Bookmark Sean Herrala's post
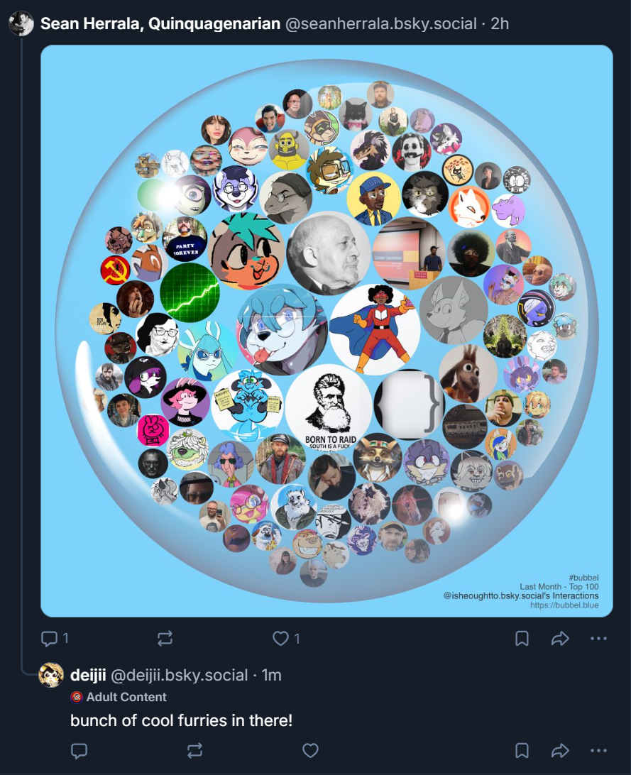The width and height of the screenshot is (631, 775). [522, 639]
